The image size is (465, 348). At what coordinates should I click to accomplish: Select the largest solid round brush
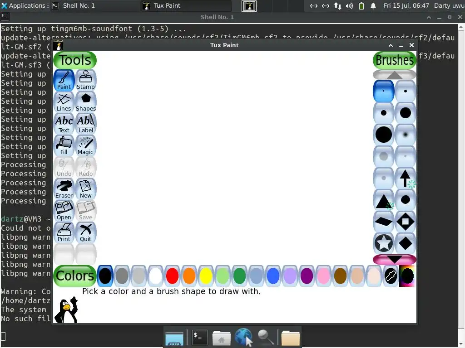pyautogui.click(x=383, y=135)
